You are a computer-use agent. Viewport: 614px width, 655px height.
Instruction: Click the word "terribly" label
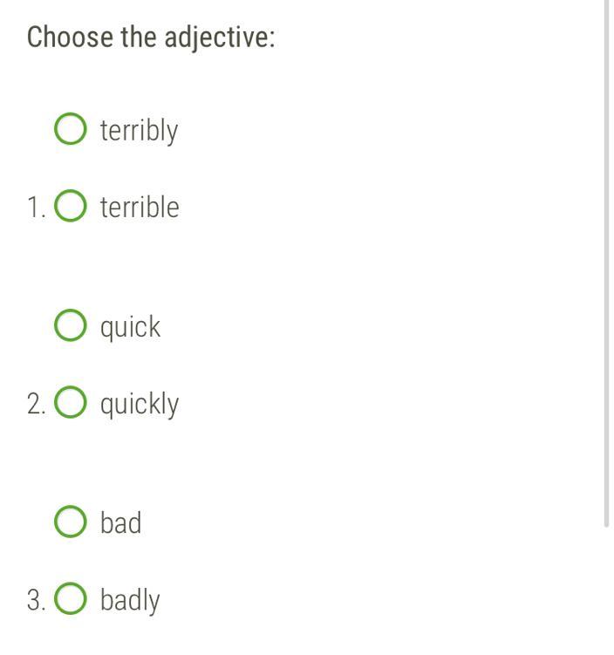tap(139, 131)
